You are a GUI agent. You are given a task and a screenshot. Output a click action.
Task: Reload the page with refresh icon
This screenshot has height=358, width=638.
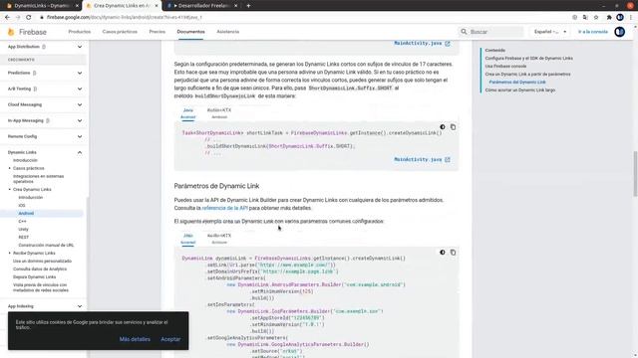29,17
